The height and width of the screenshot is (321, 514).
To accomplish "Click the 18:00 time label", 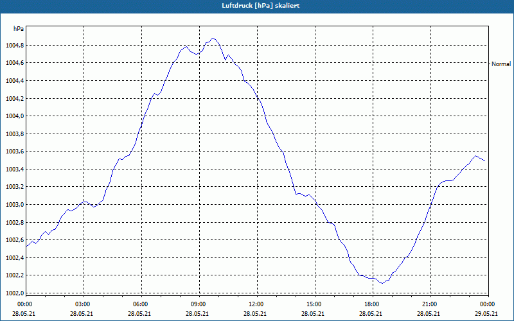I will click(x=372, y=304).
